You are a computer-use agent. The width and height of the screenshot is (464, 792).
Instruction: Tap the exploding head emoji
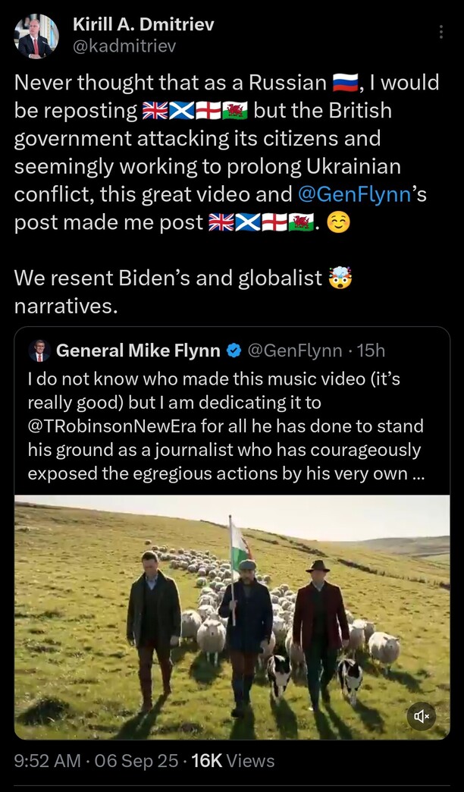pos(340,278)
